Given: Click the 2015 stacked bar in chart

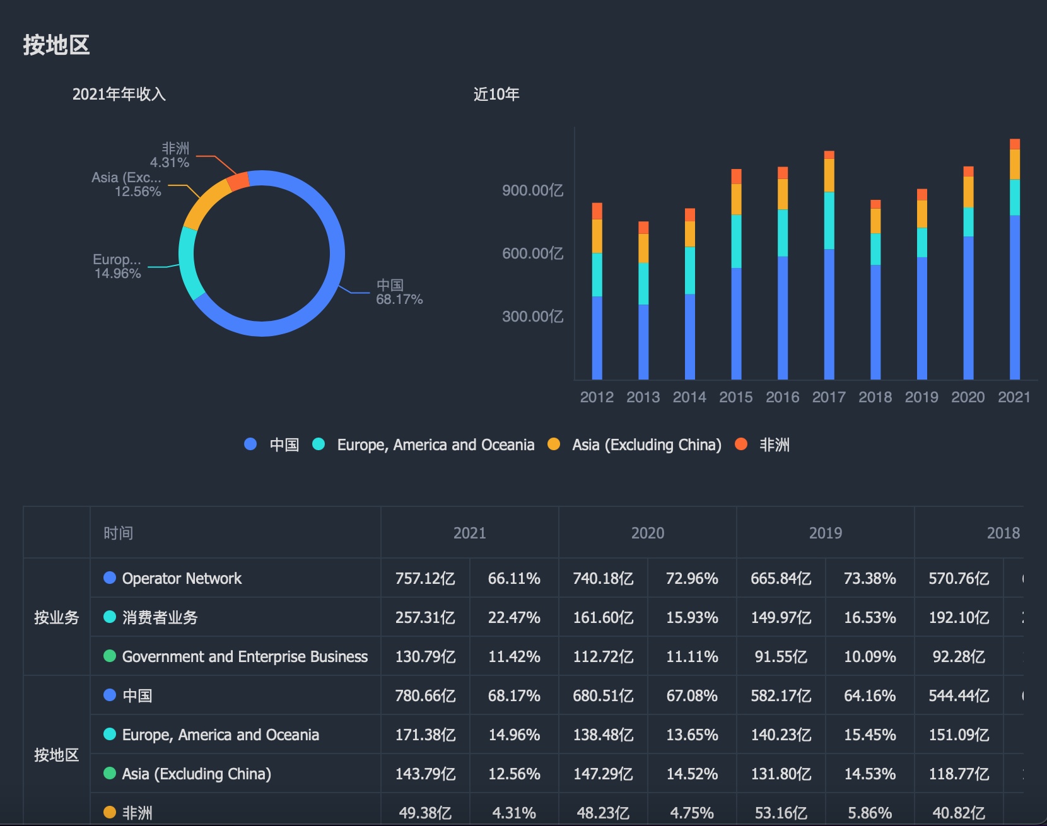Looking at the screenshot, I should [x=736, y=274].
